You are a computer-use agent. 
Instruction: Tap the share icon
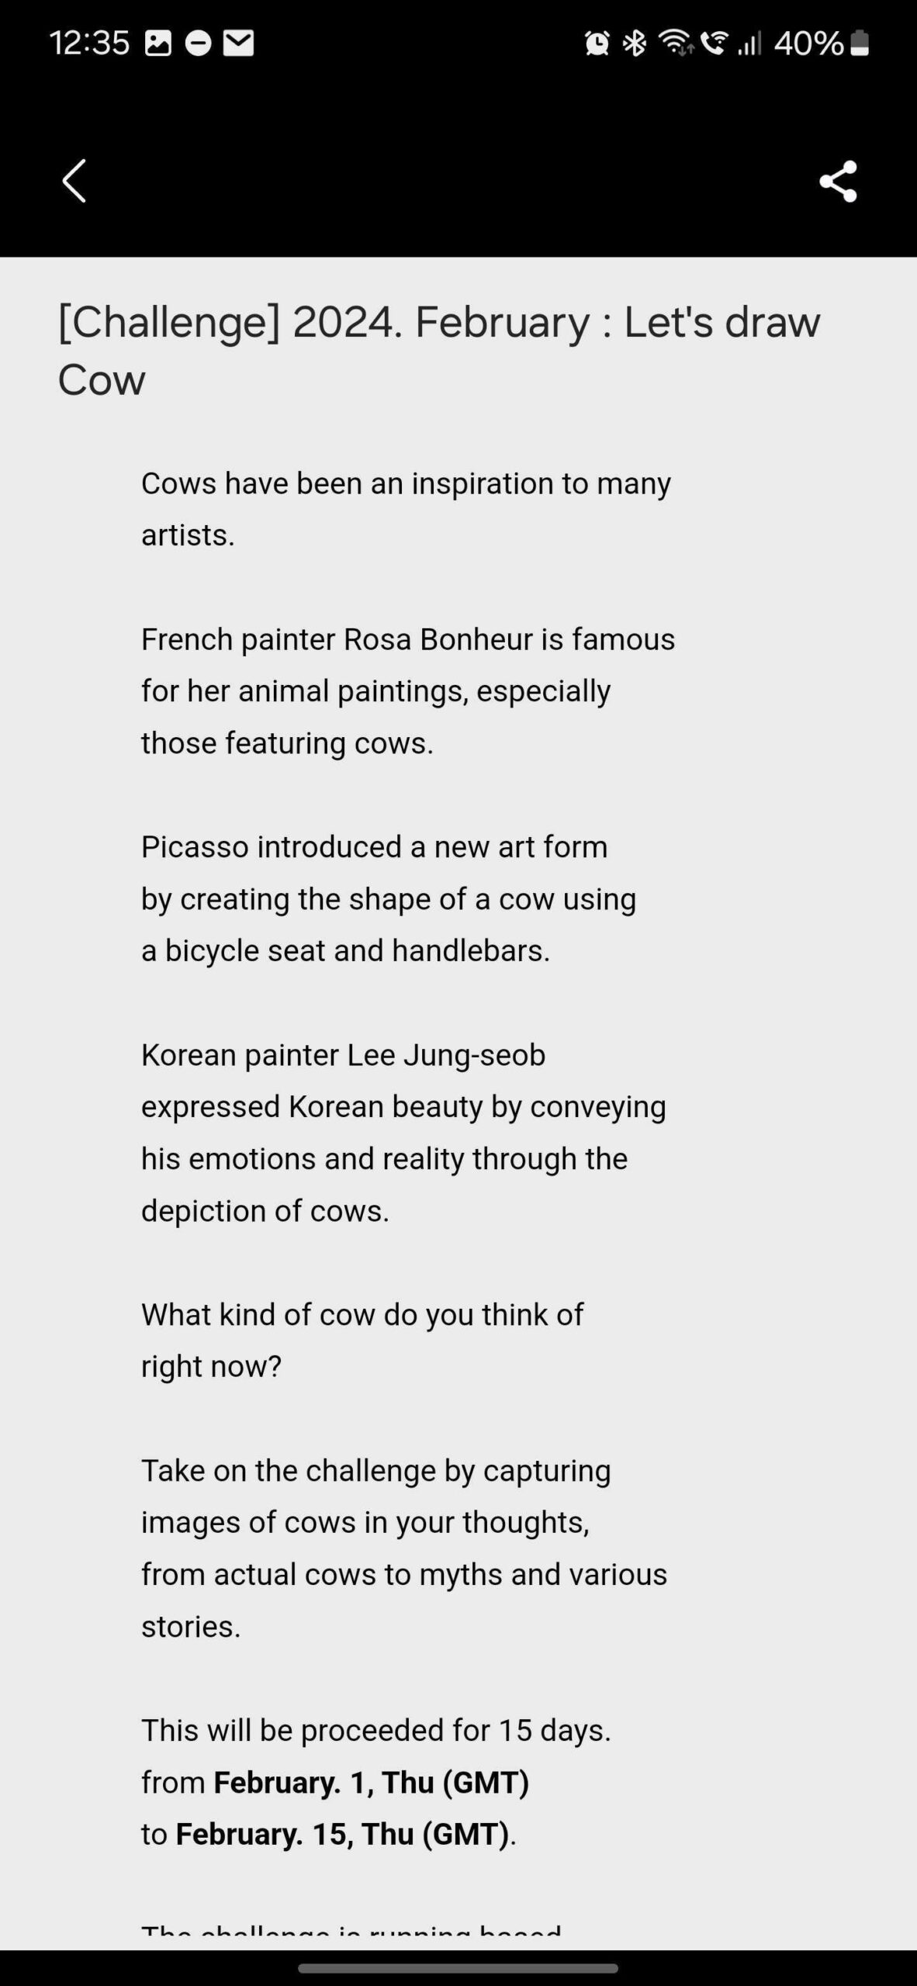point(838,182)
